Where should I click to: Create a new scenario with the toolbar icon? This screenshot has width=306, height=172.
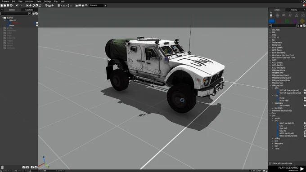click(x=1, y=5)
